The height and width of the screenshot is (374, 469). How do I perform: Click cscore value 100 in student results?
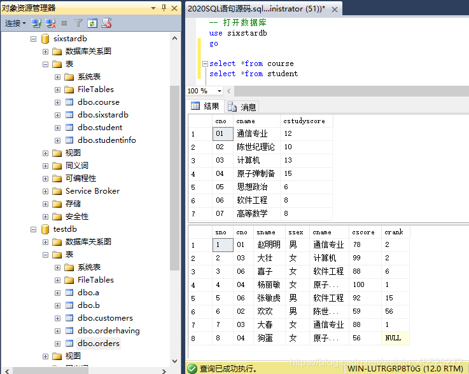click(x=365, y=285)
